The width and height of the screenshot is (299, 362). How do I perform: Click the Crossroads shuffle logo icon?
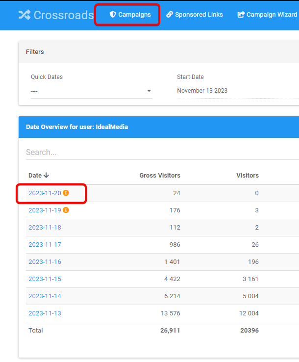coord(25,15)
